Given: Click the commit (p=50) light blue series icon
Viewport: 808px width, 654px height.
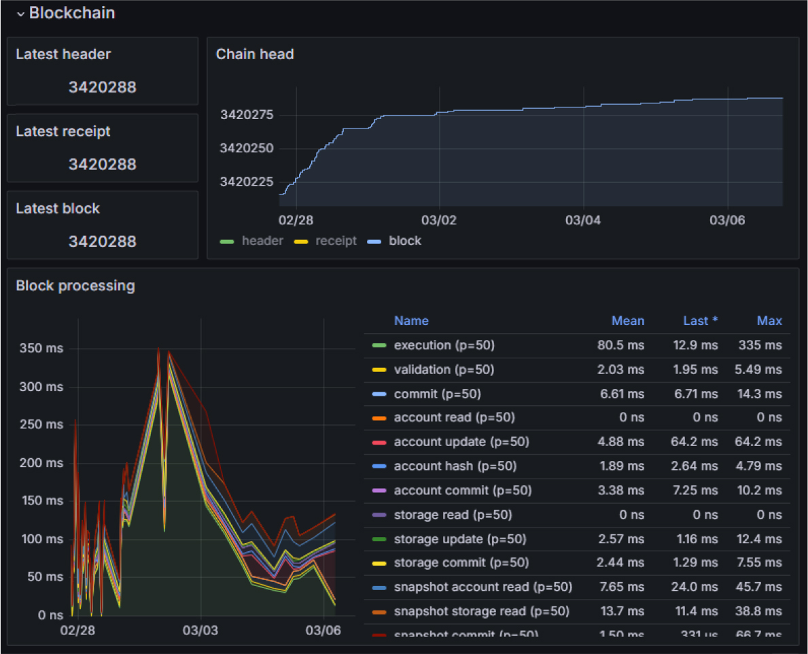Looking at the screenshot, I should tap(379, 394).
